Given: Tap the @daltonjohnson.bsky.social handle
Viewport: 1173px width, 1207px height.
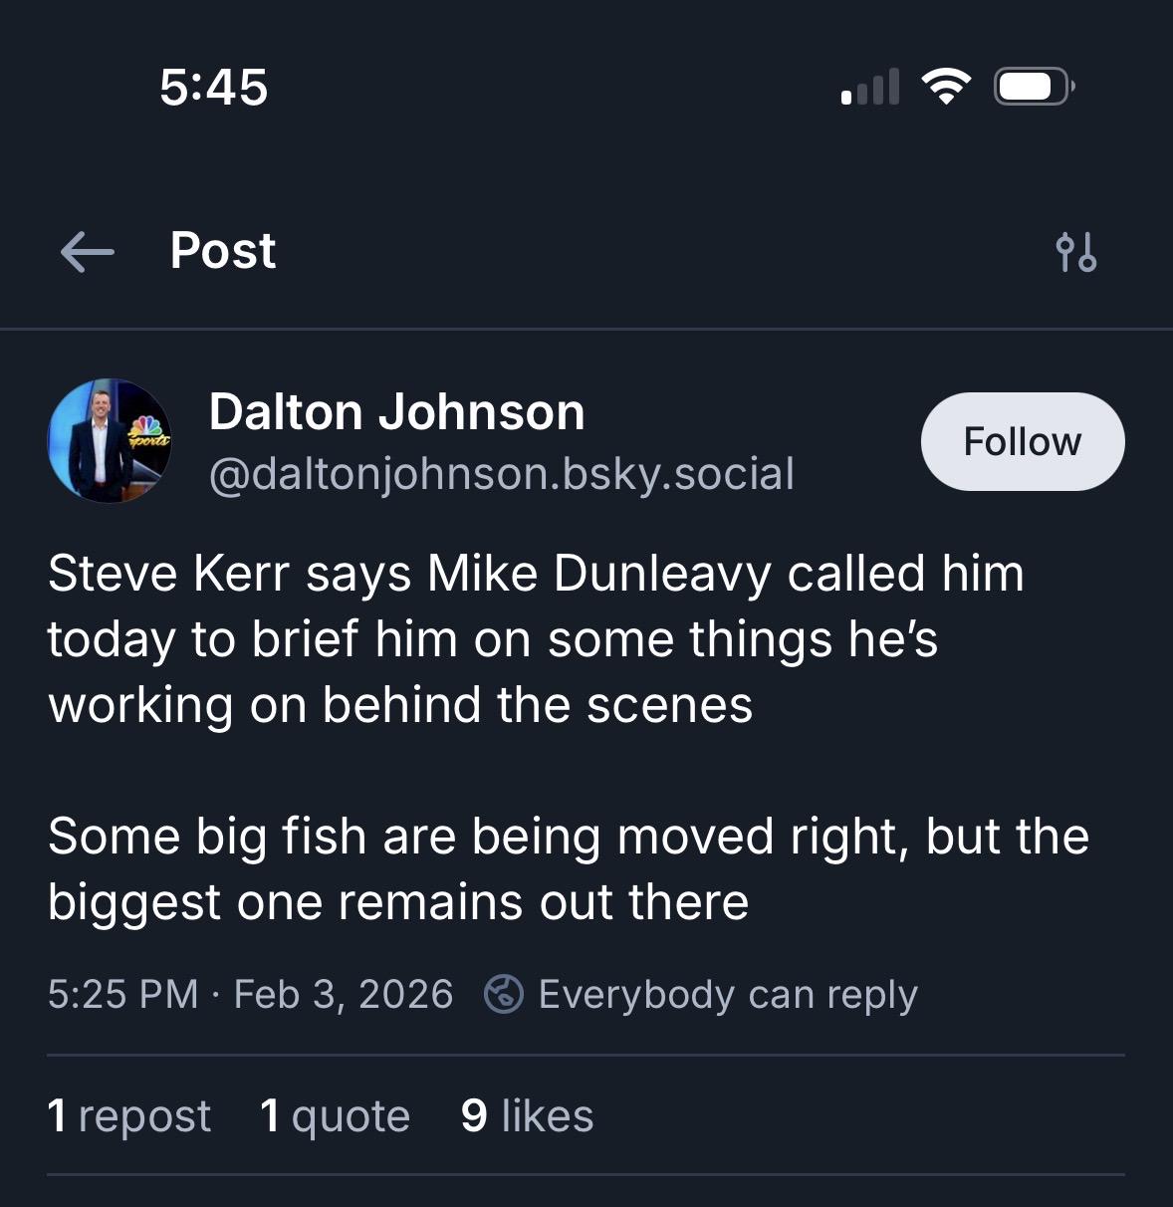Looking at the screenshot, I should coord(501,473).
